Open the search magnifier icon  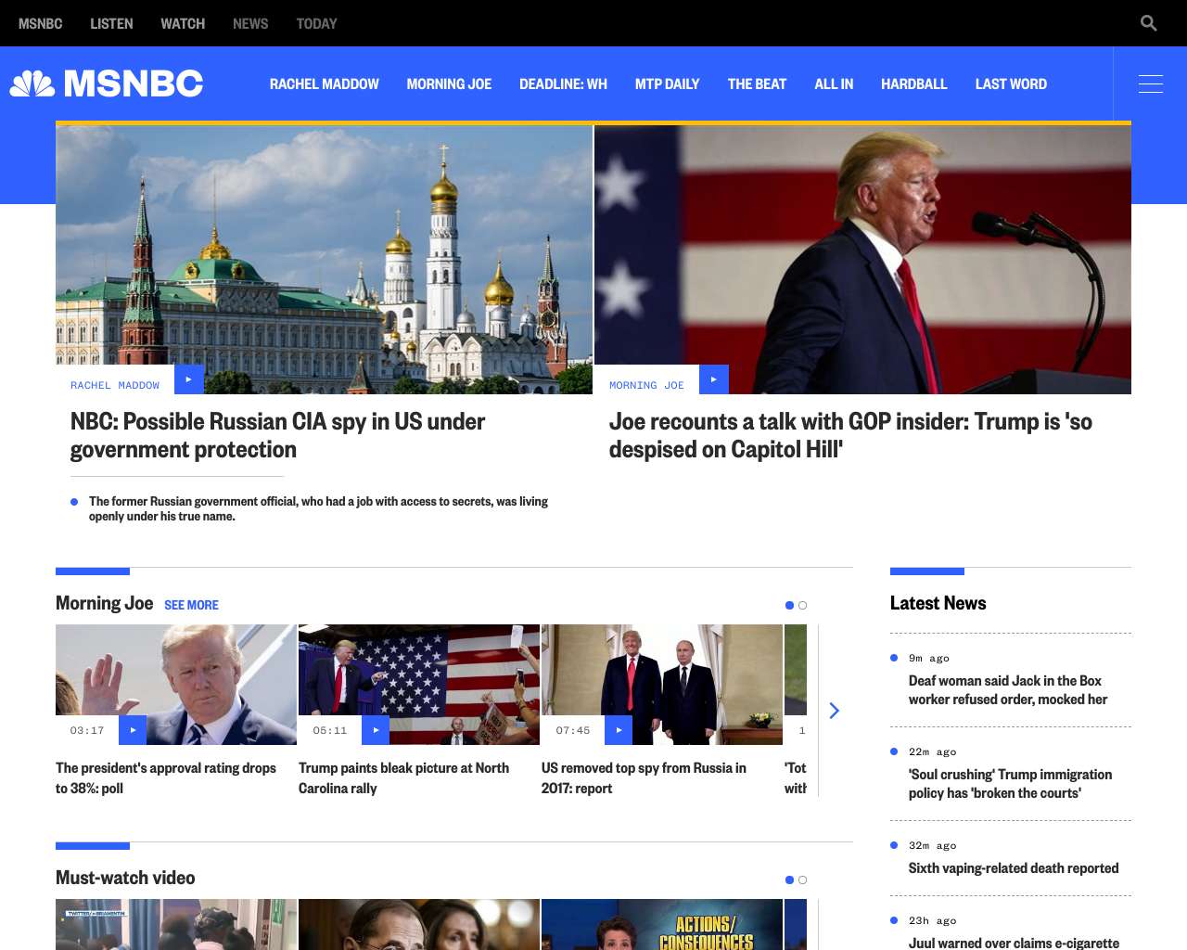point(1148,23)
